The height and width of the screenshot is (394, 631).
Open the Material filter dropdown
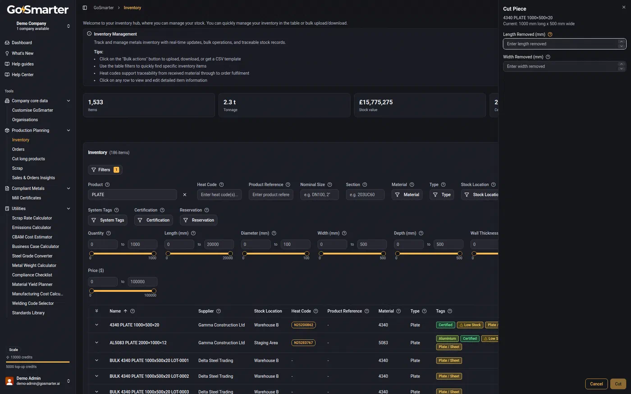click(407, 195)
